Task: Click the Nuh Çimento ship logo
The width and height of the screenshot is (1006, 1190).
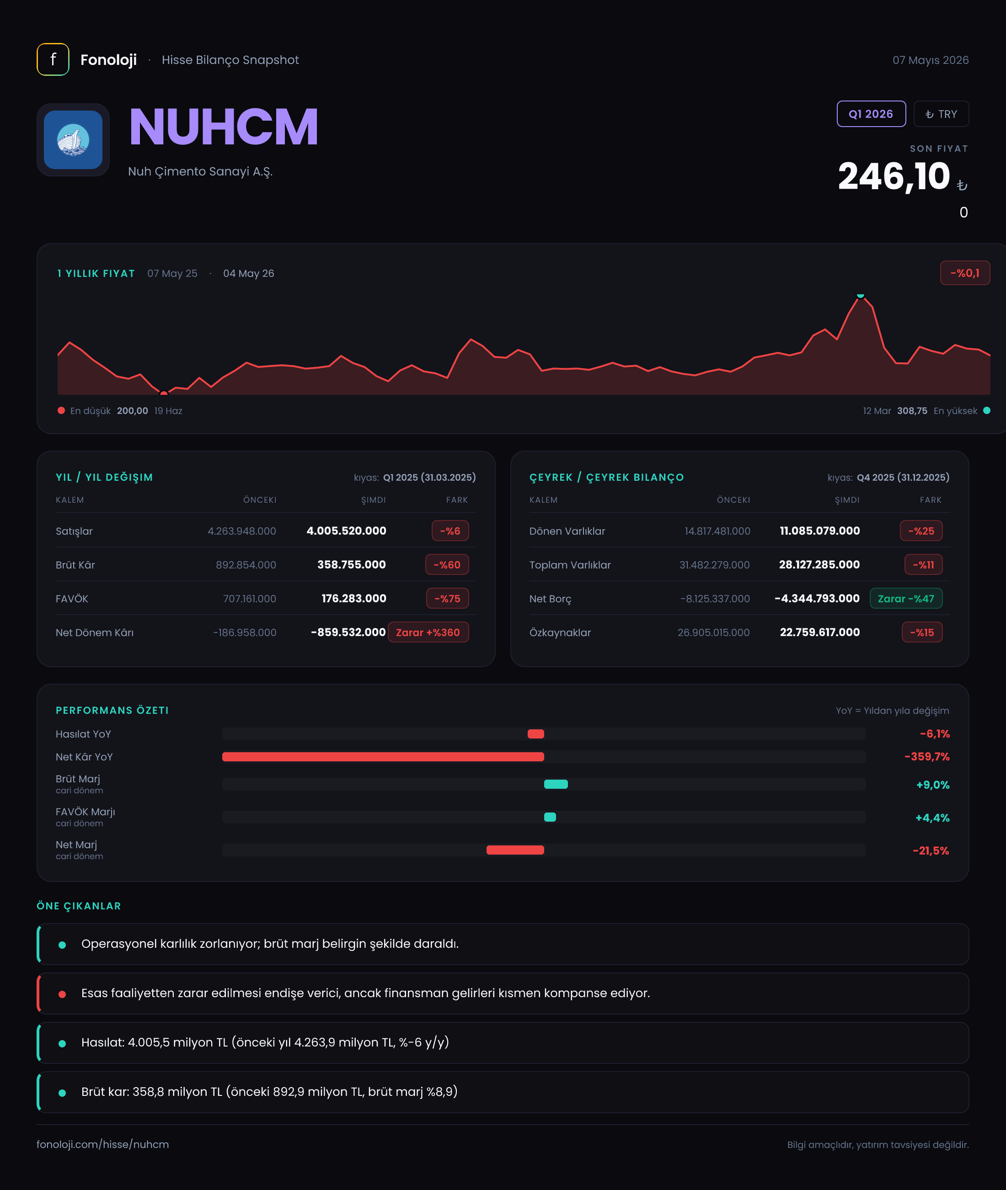Action: tap(73, 140)
